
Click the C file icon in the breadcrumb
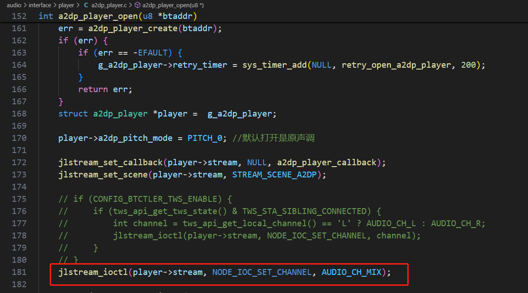tap(86, 5)
